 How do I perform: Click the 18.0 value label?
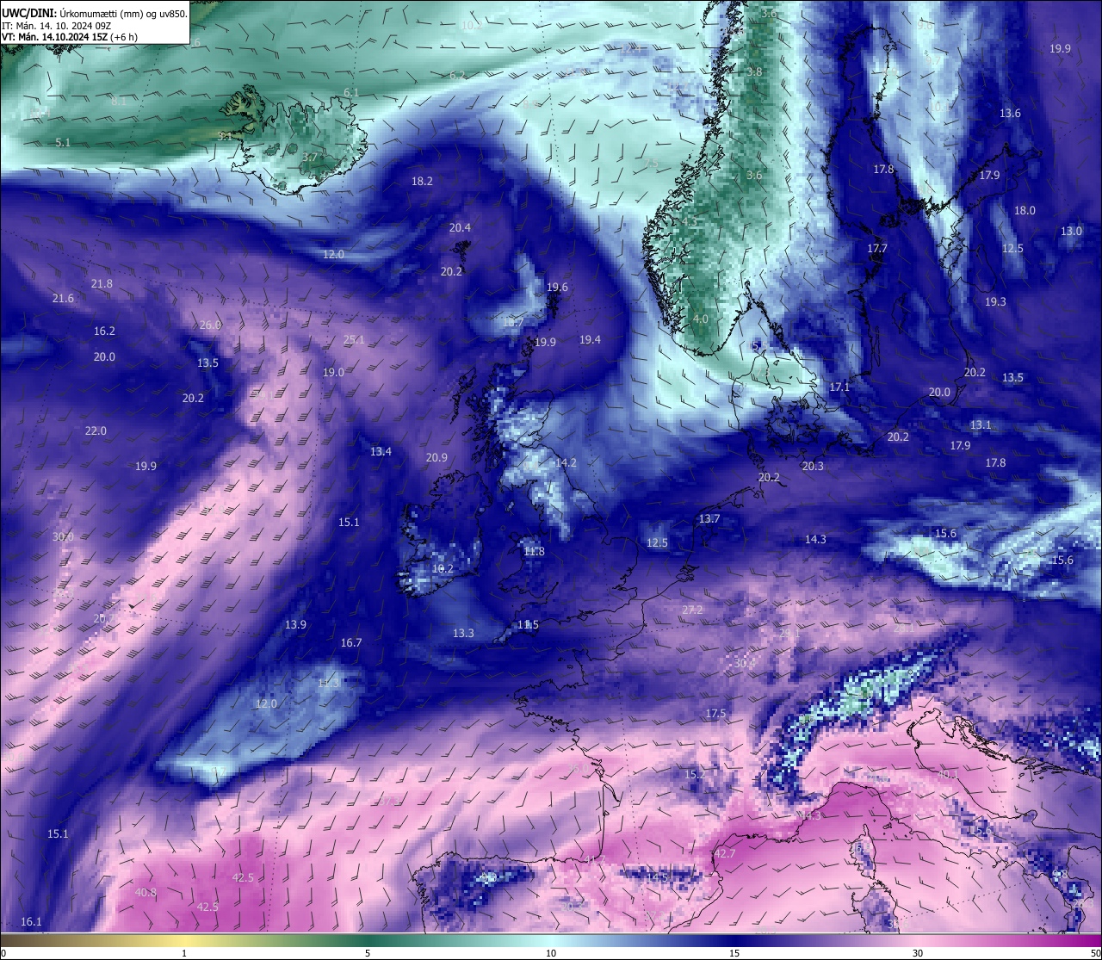point(1025,211)
